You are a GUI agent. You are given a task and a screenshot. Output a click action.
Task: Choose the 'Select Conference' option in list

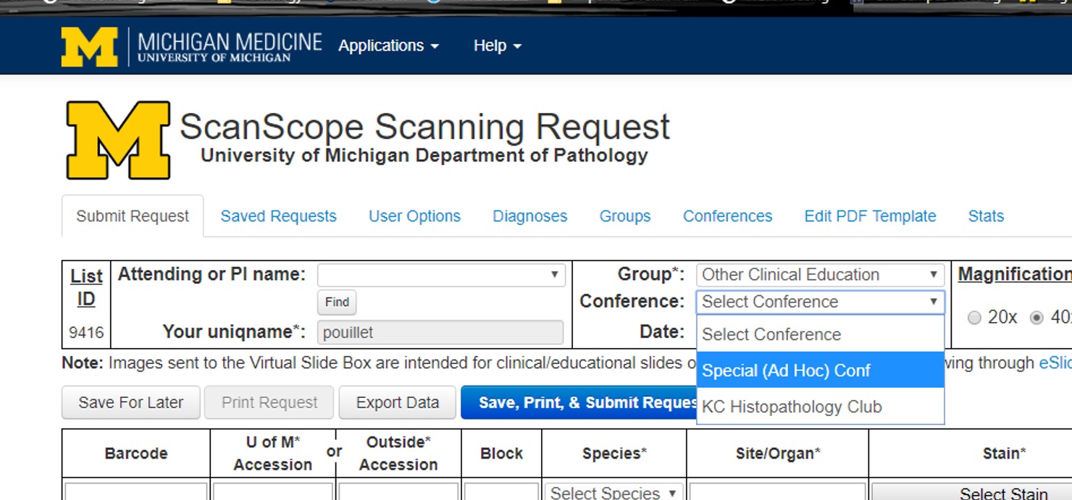pos(820,334)
